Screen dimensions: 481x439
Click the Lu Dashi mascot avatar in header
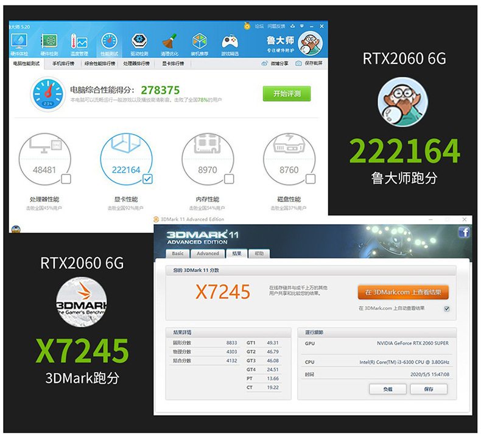click(x=310, y=43)
